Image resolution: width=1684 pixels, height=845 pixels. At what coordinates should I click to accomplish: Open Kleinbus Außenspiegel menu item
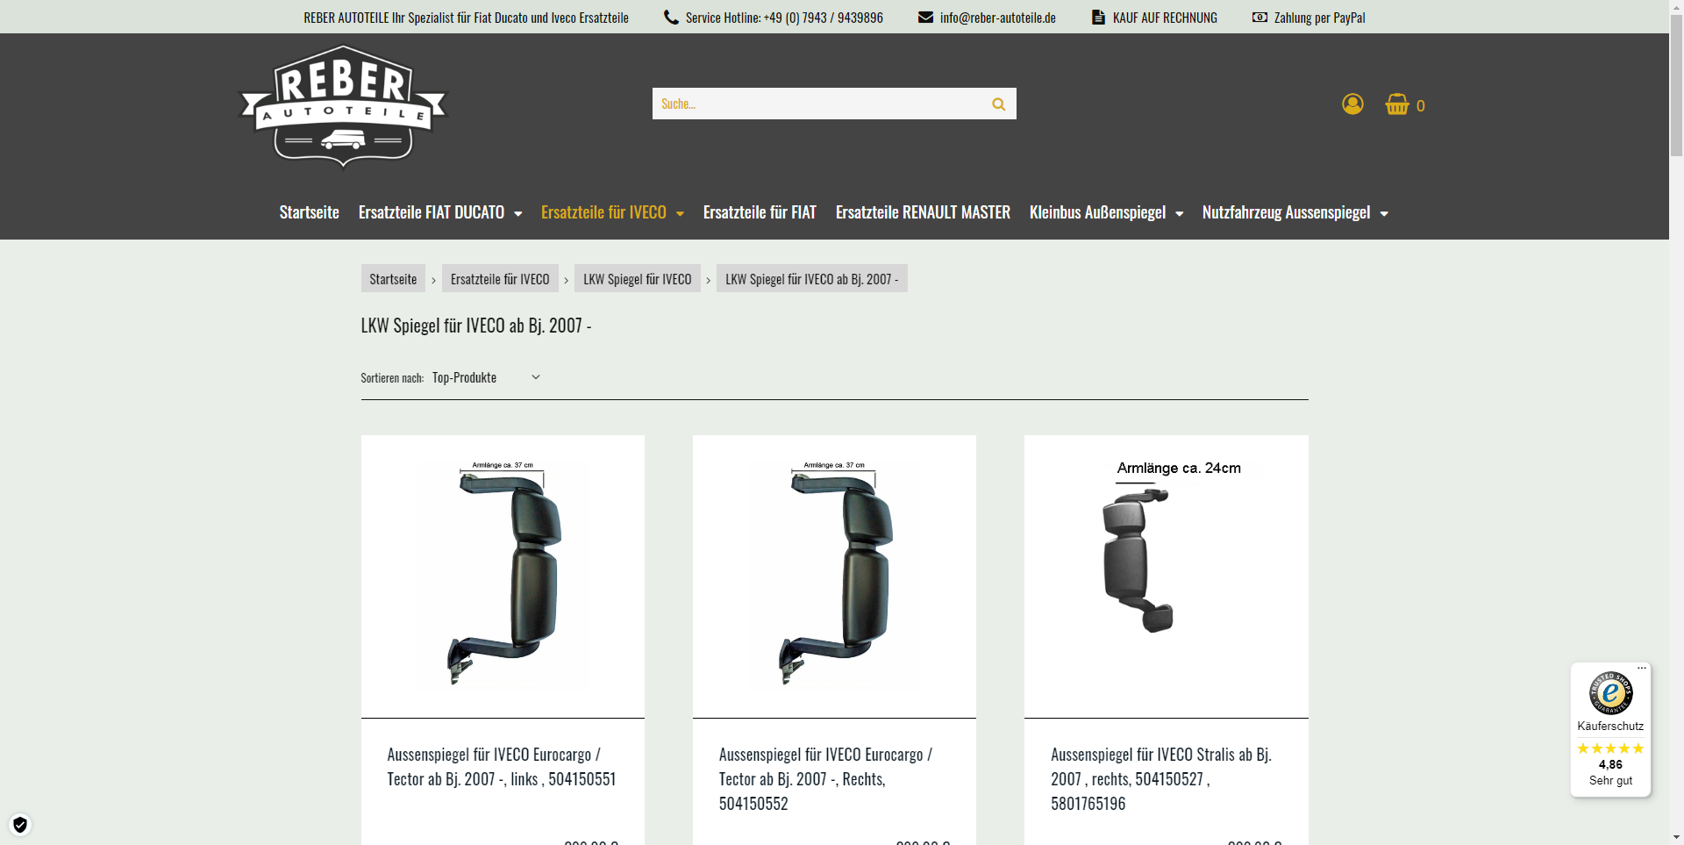1097,212
